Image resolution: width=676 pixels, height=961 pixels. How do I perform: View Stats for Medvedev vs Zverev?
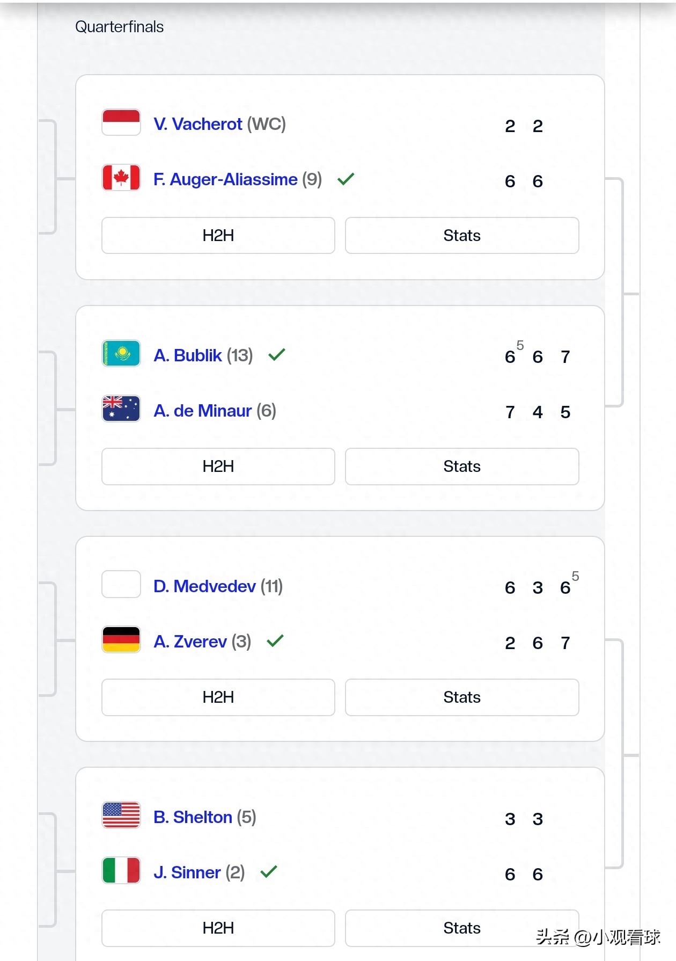pos(461,697)
